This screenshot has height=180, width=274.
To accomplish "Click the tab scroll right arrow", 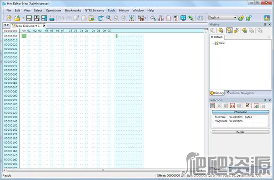I will 8,25.
